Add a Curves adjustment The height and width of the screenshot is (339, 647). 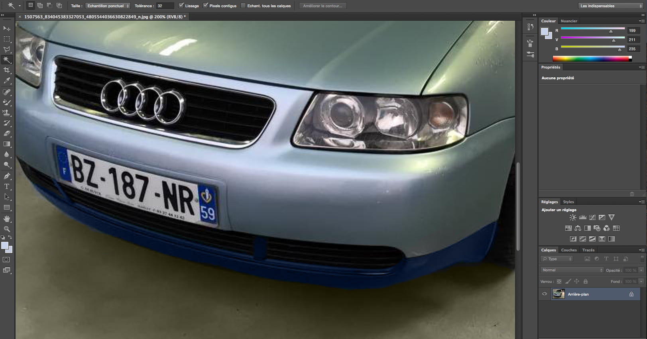592,217
